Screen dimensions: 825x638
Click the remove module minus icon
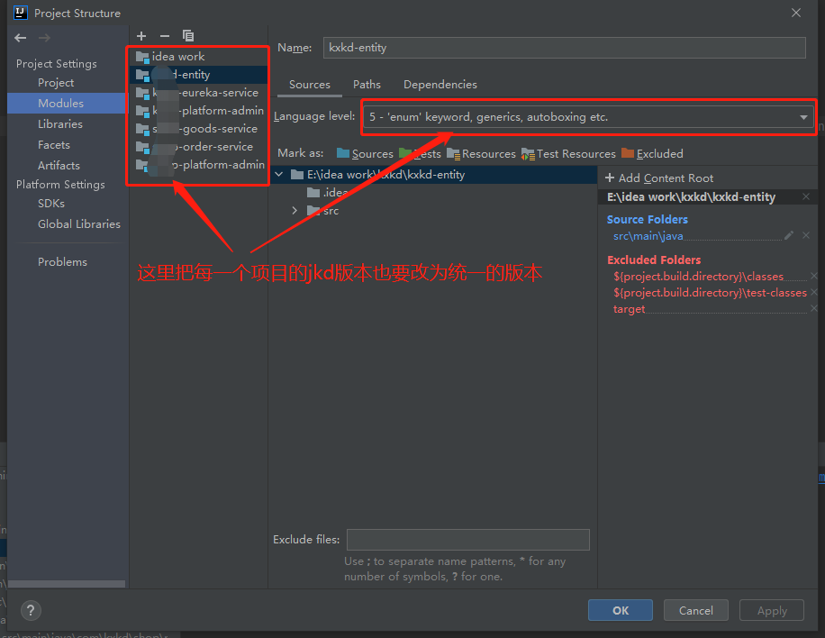[x=165, y=36]
